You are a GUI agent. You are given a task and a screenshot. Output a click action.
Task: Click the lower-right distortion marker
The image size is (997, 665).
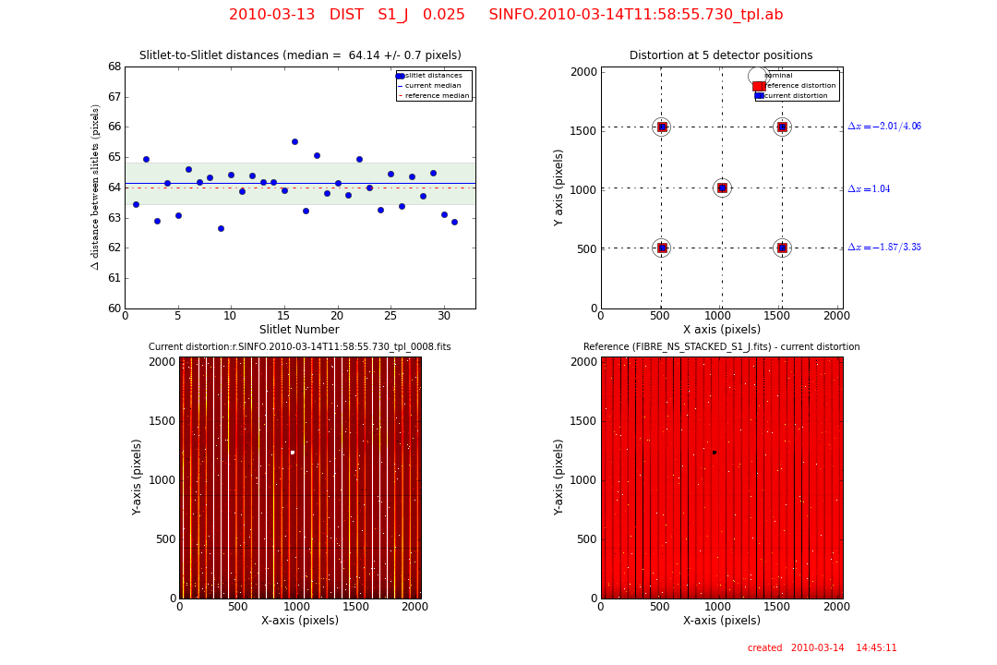point(782,248)
